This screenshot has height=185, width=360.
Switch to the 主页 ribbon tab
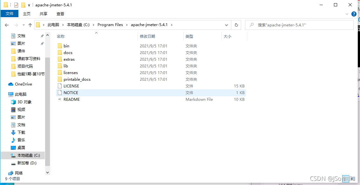(x=27, y=14)
